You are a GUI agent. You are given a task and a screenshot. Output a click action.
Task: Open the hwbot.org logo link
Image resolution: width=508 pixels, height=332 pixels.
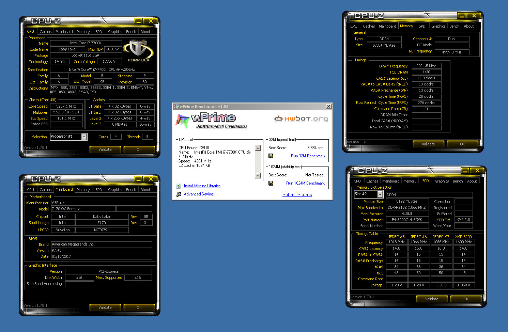point(301,118)
